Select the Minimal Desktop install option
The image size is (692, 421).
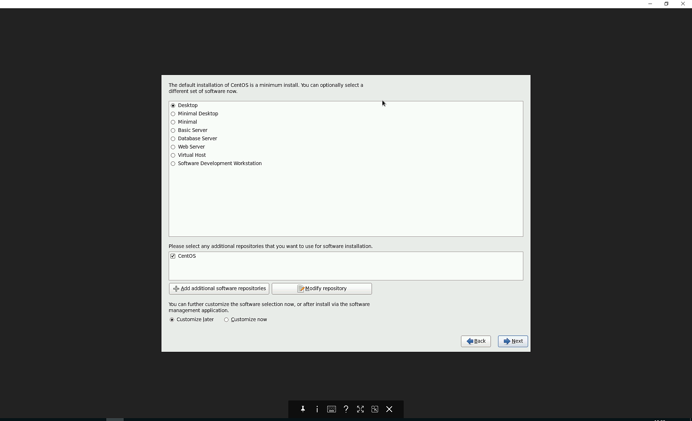pyautogui.click(x=173, y=114)
